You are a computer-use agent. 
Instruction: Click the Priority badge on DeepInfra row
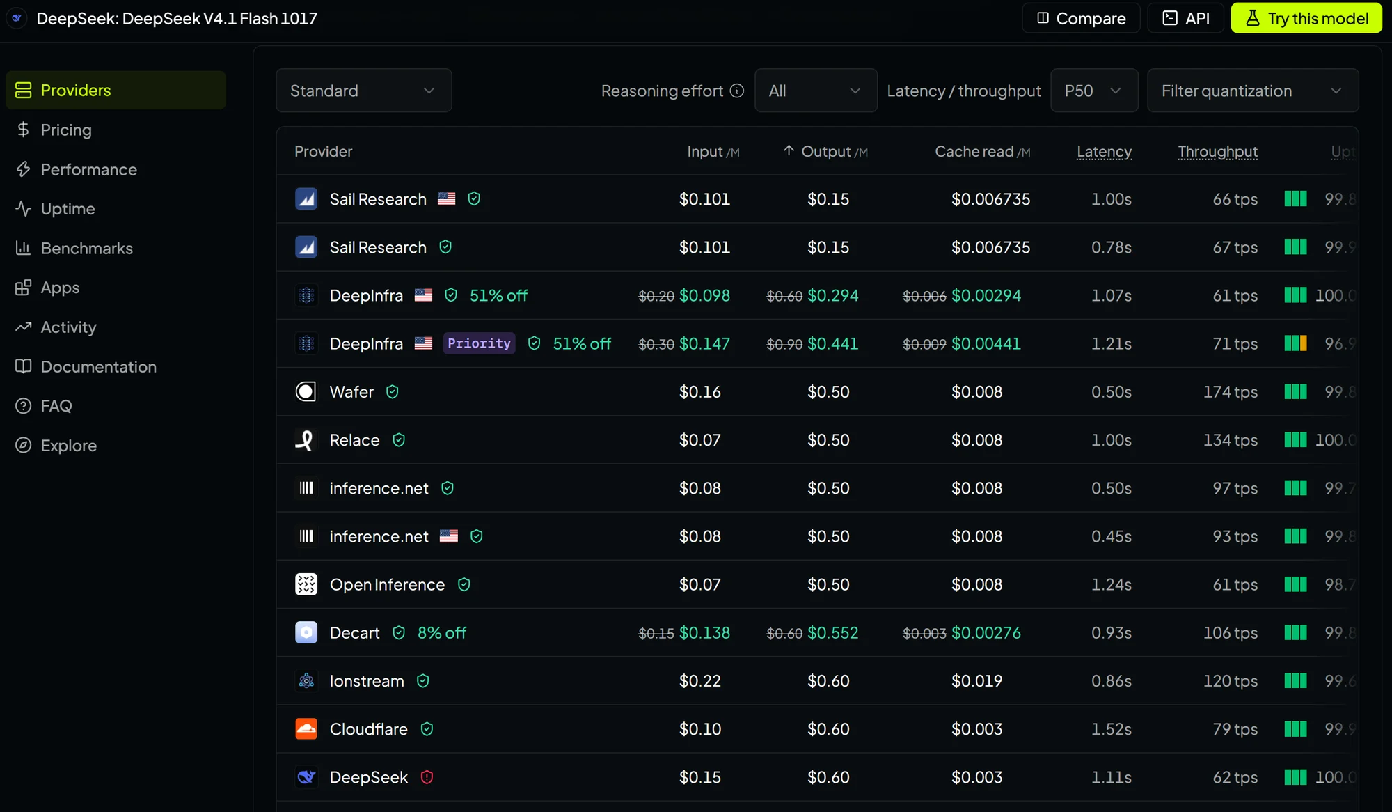coord(480,343)
